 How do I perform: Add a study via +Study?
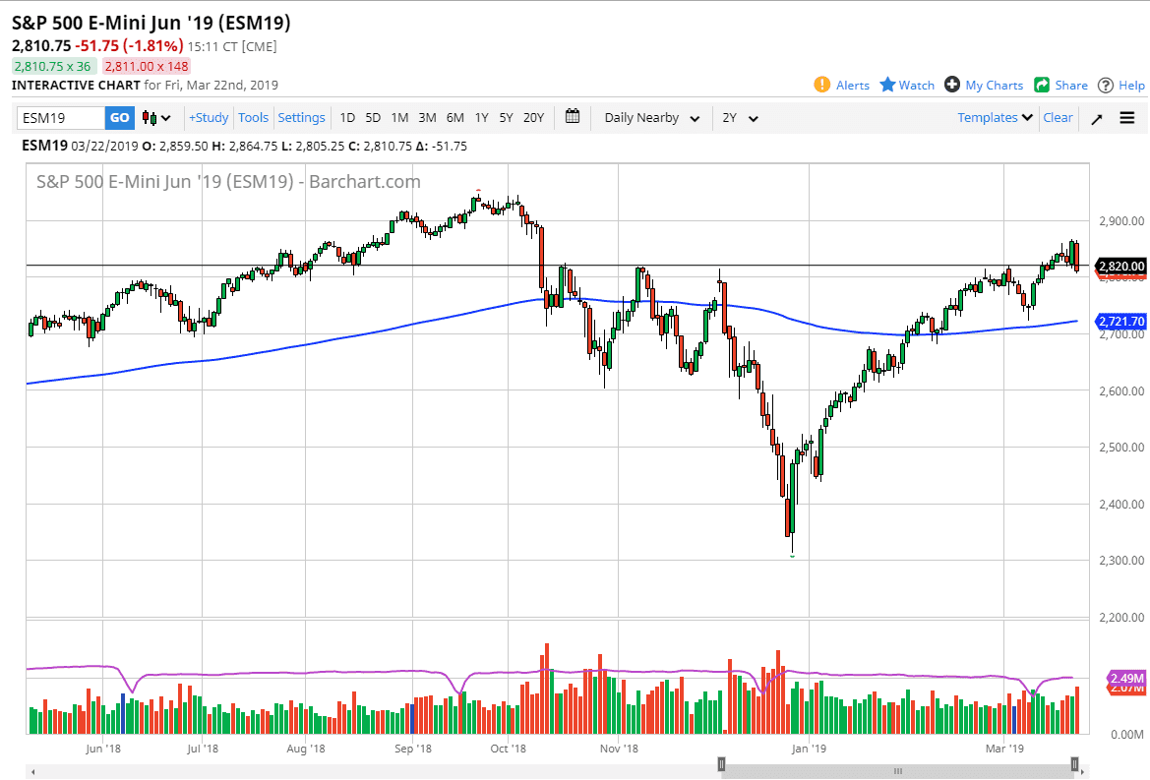click(x=208, y=117)
